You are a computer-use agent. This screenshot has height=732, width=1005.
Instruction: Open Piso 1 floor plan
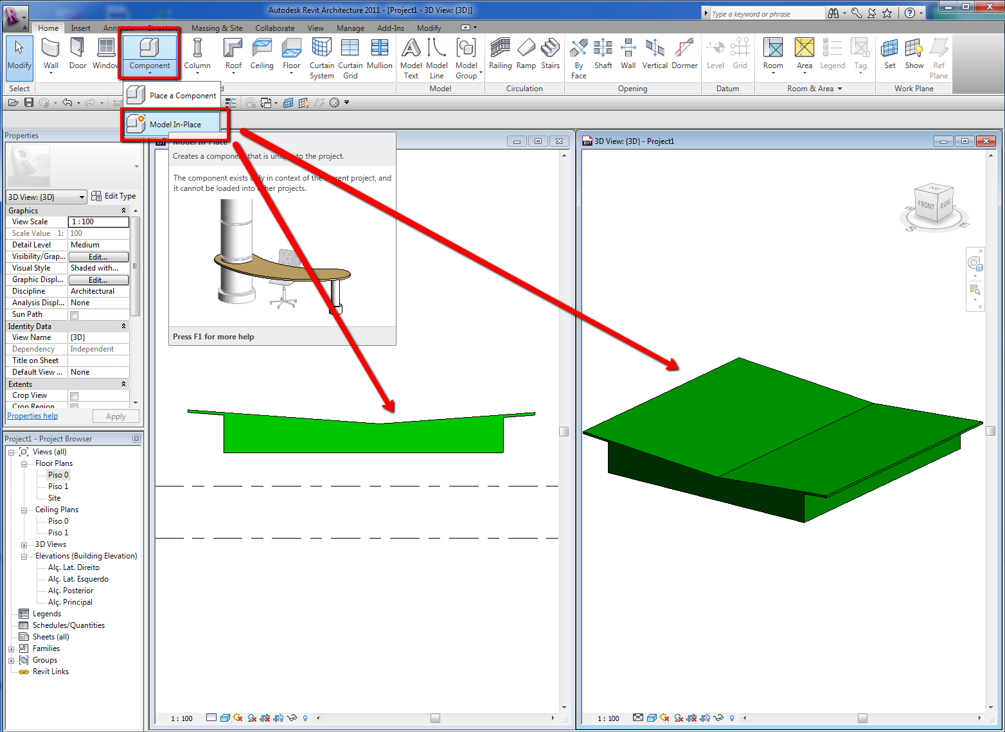pos(58,487)
